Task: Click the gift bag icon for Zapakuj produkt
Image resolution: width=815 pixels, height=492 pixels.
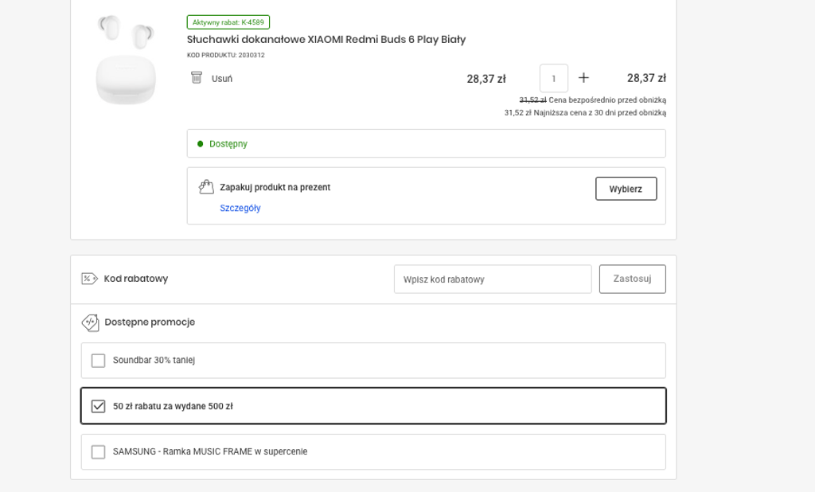Action: tap(206, 186)
